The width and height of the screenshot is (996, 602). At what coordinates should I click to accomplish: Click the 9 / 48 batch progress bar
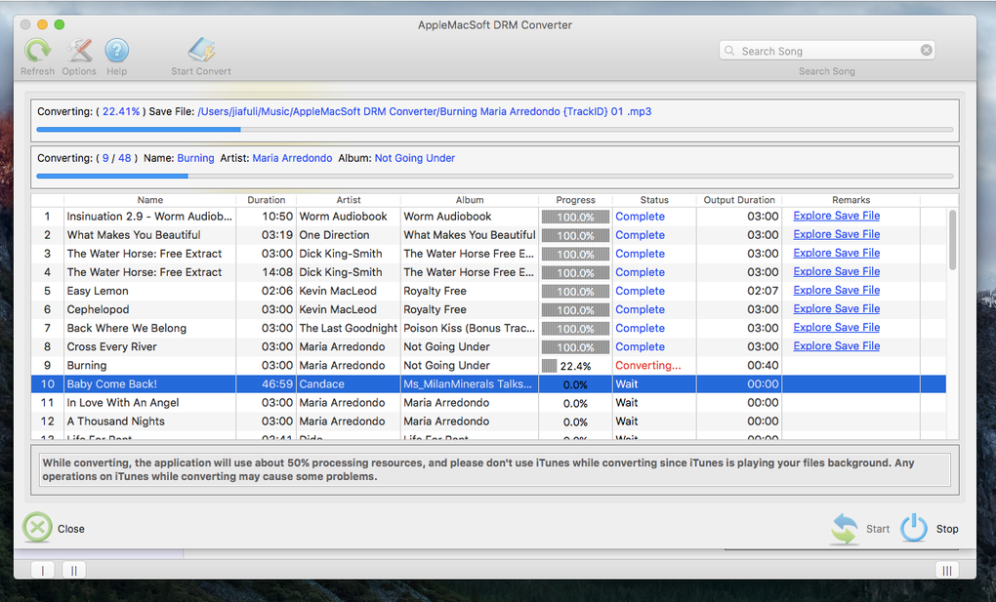click(x=495, y=176)
